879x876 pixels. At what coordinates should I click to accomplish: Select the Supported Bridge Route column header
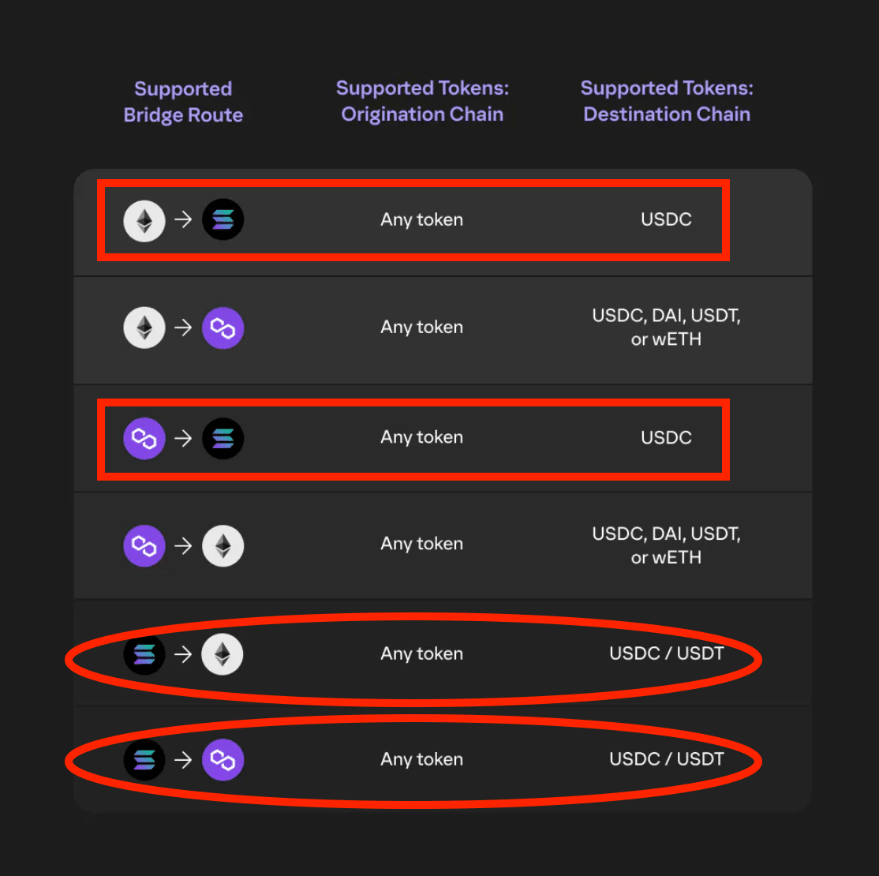coord(183,102)
